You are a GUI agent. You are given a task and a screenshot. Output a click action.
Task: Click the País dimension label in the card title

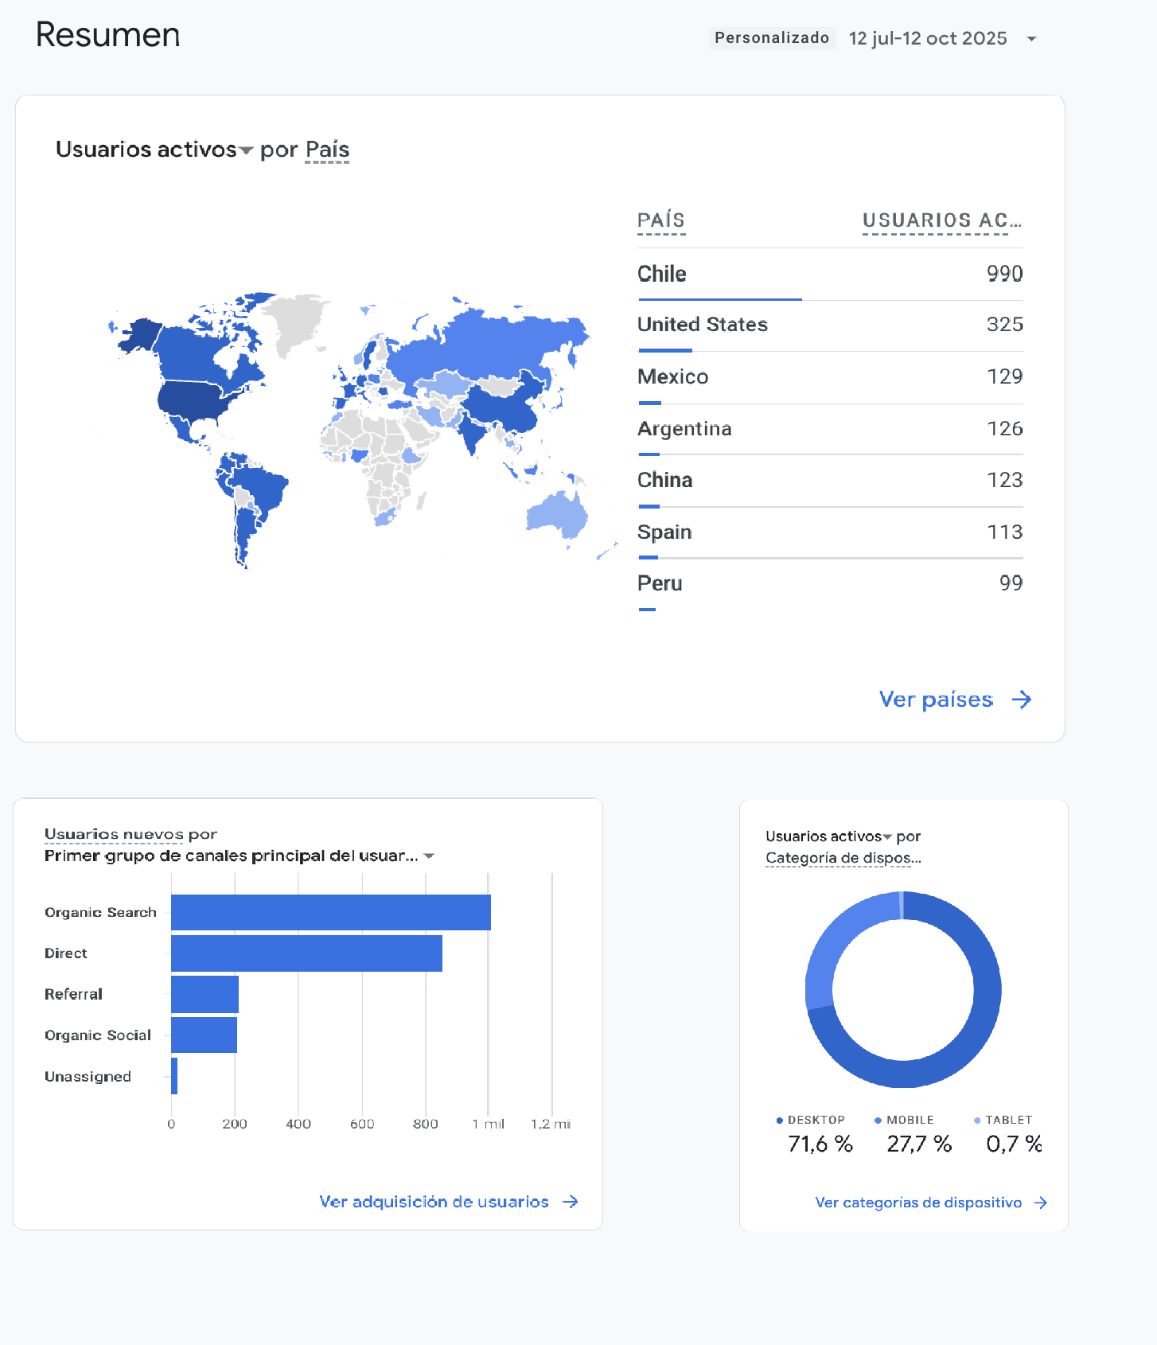click(x=327, y=150)
